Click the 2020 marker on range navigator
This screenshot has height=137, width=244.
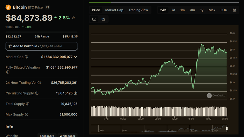click(170, 130)
